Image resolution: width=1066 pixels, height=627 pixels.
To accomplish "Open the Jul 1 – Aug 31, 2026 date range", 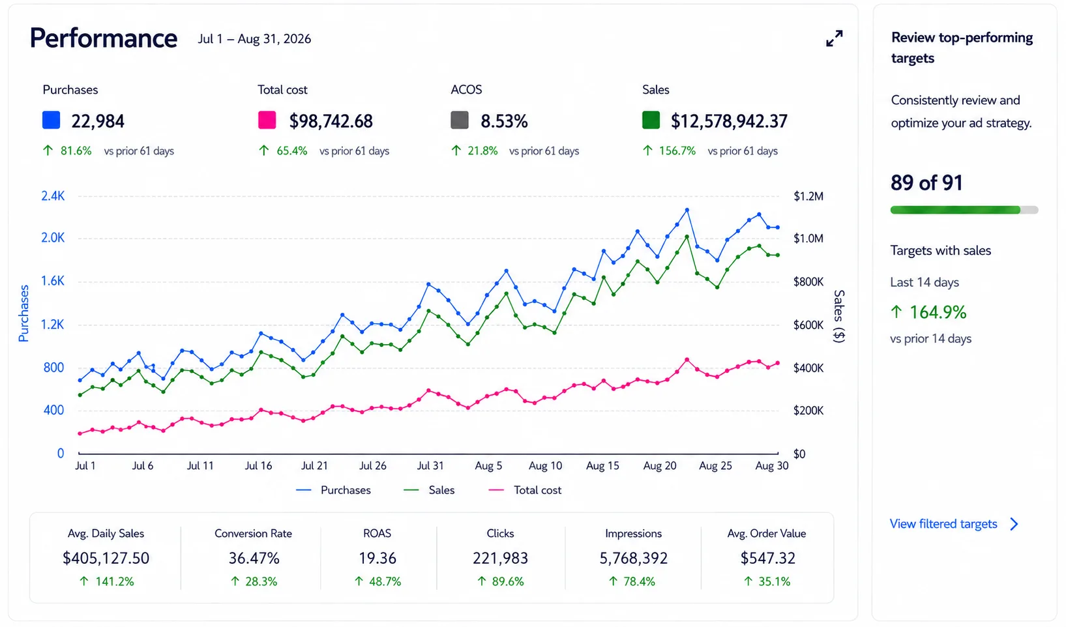I will [254, 39].
